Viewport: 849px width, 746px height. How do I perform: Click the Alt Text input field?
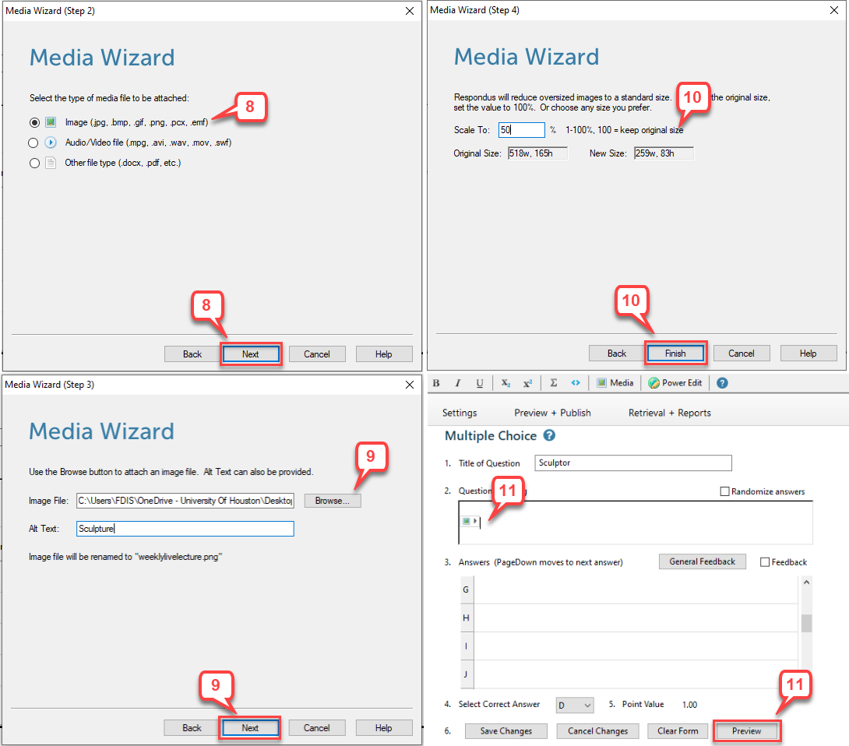coord(185,529)
